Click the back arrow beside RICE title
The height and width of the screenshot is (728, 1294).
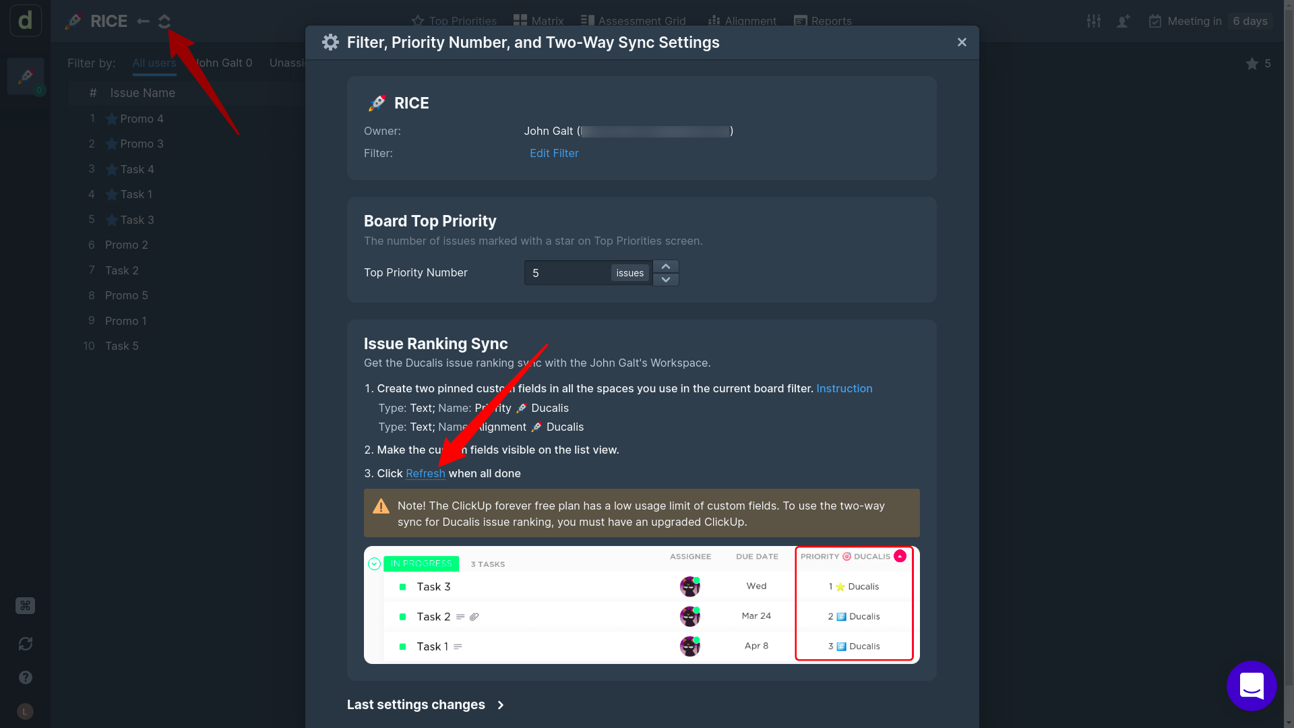tap(143, 22)
